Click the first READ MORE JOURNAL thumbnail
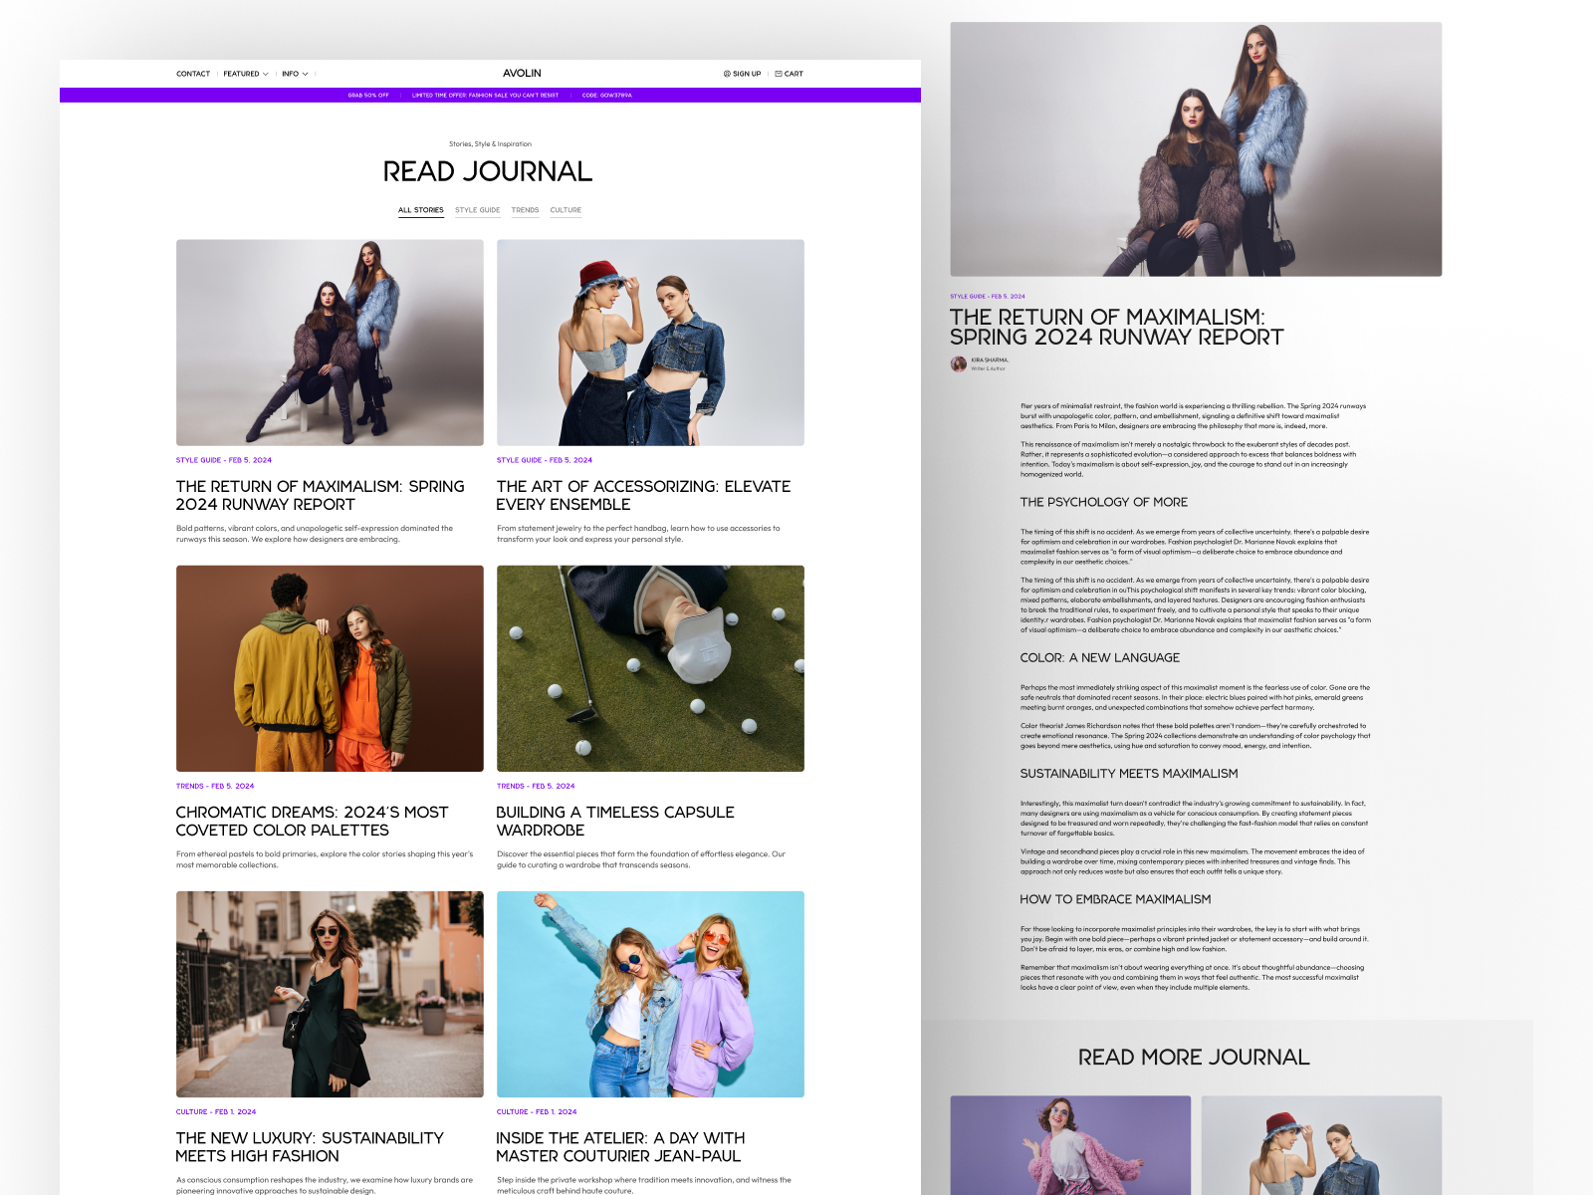 (x=1069, y=1145)
